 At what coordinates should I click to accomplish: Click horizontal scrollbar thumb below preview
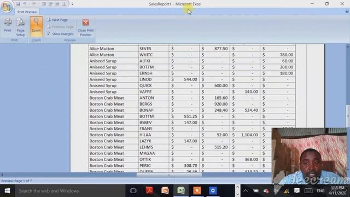tap(169, 175)
